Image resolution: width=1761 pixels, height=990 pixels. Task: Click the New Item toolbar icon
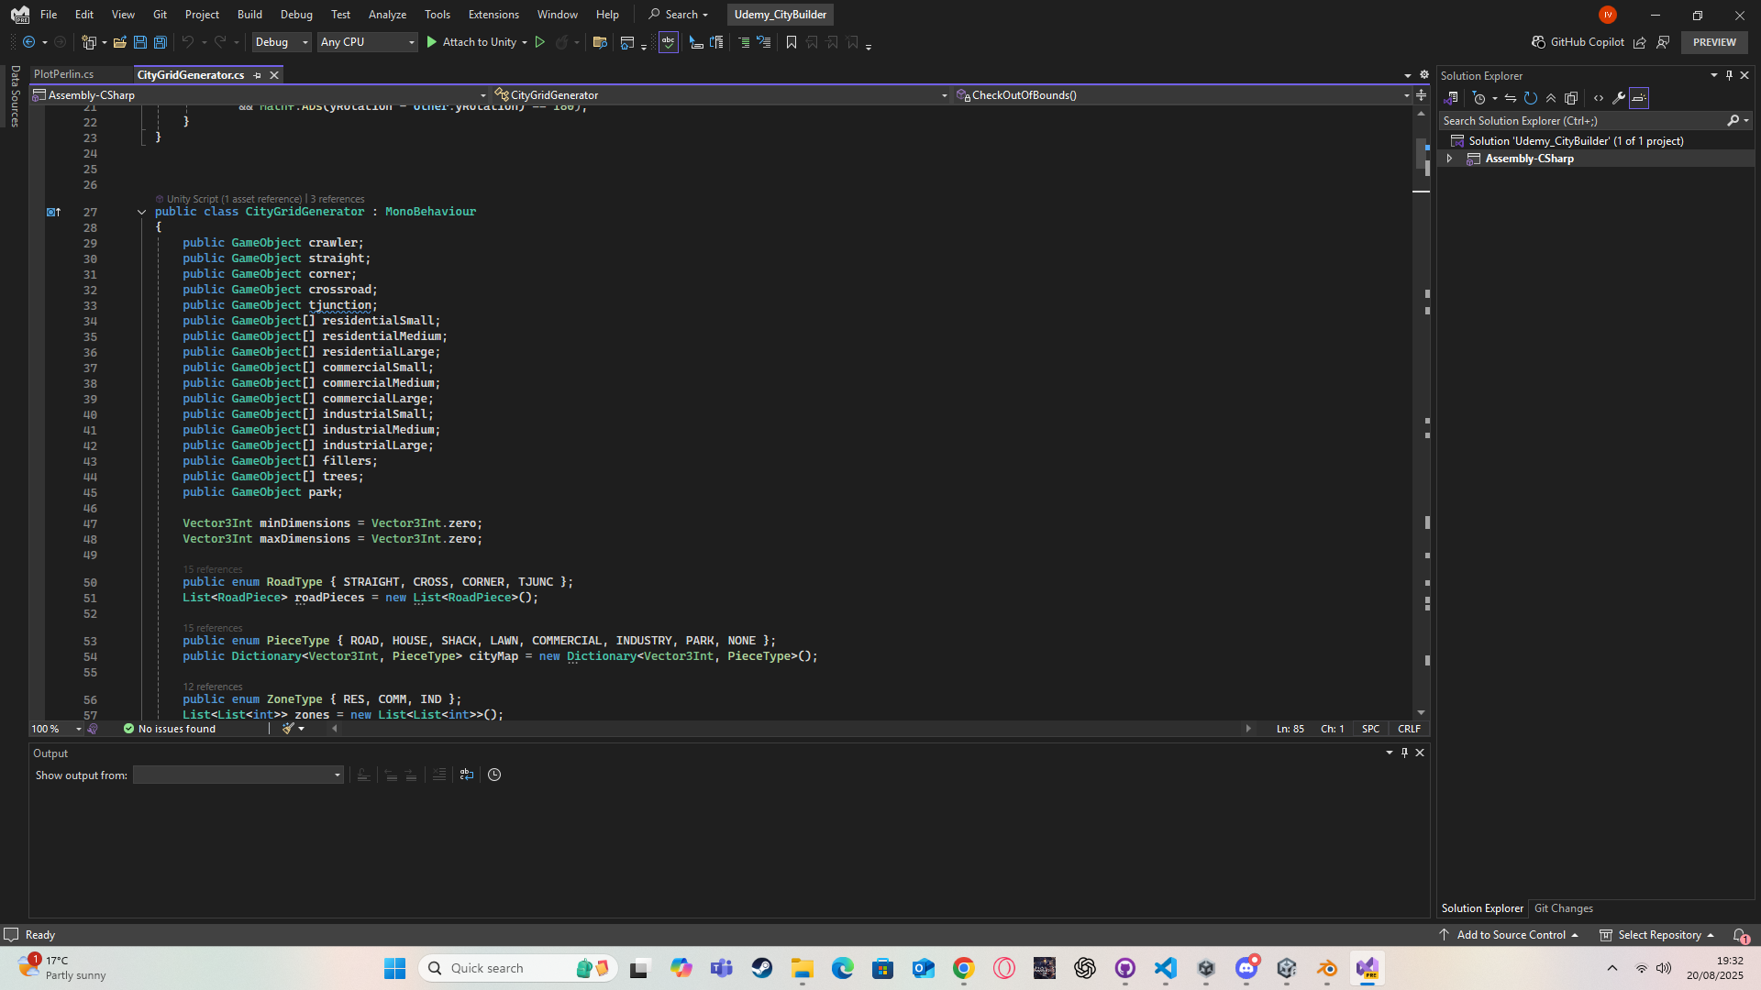[89, 42]
